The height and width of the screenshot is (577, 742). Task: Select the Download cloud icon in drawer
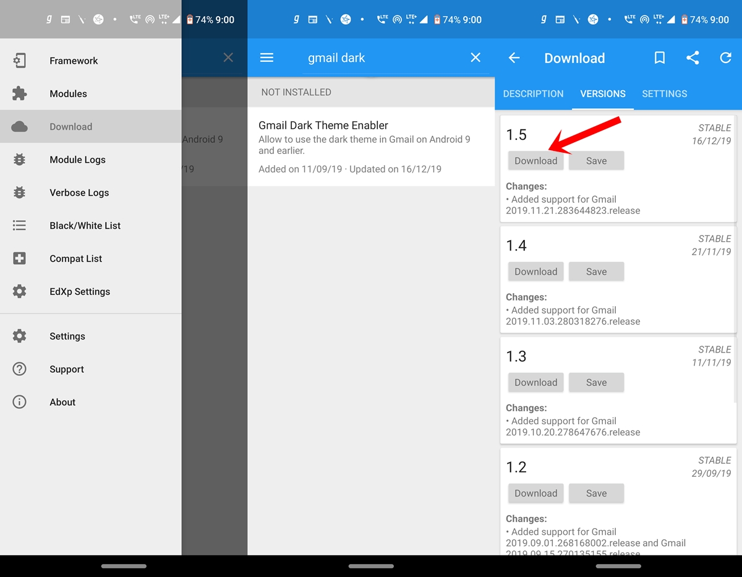coord(19,126)
